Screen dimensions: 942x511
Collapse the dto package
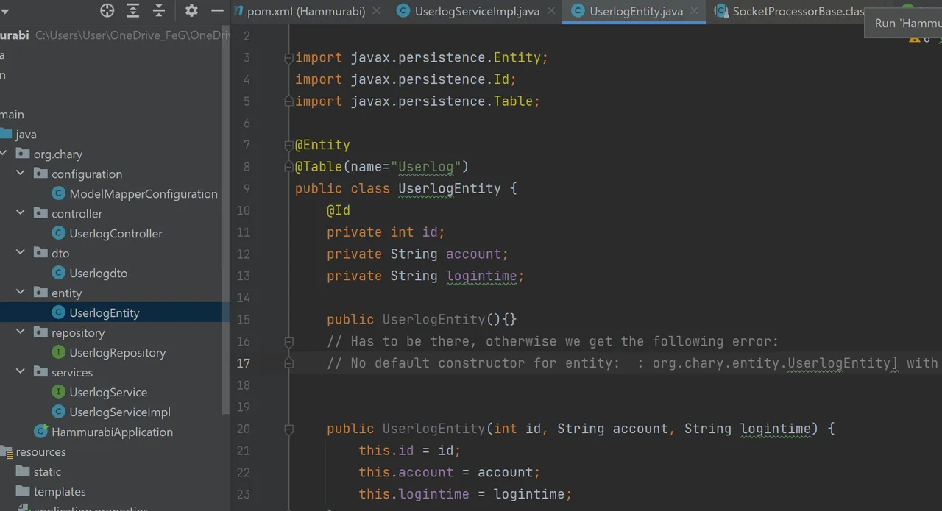(x=21, y=253)
